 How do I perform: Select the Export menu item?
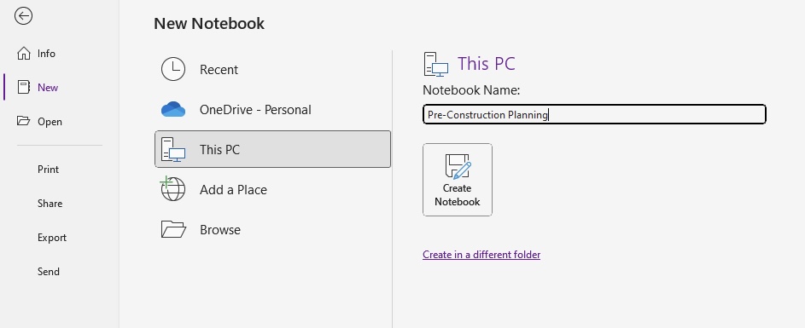pos(52,238)
